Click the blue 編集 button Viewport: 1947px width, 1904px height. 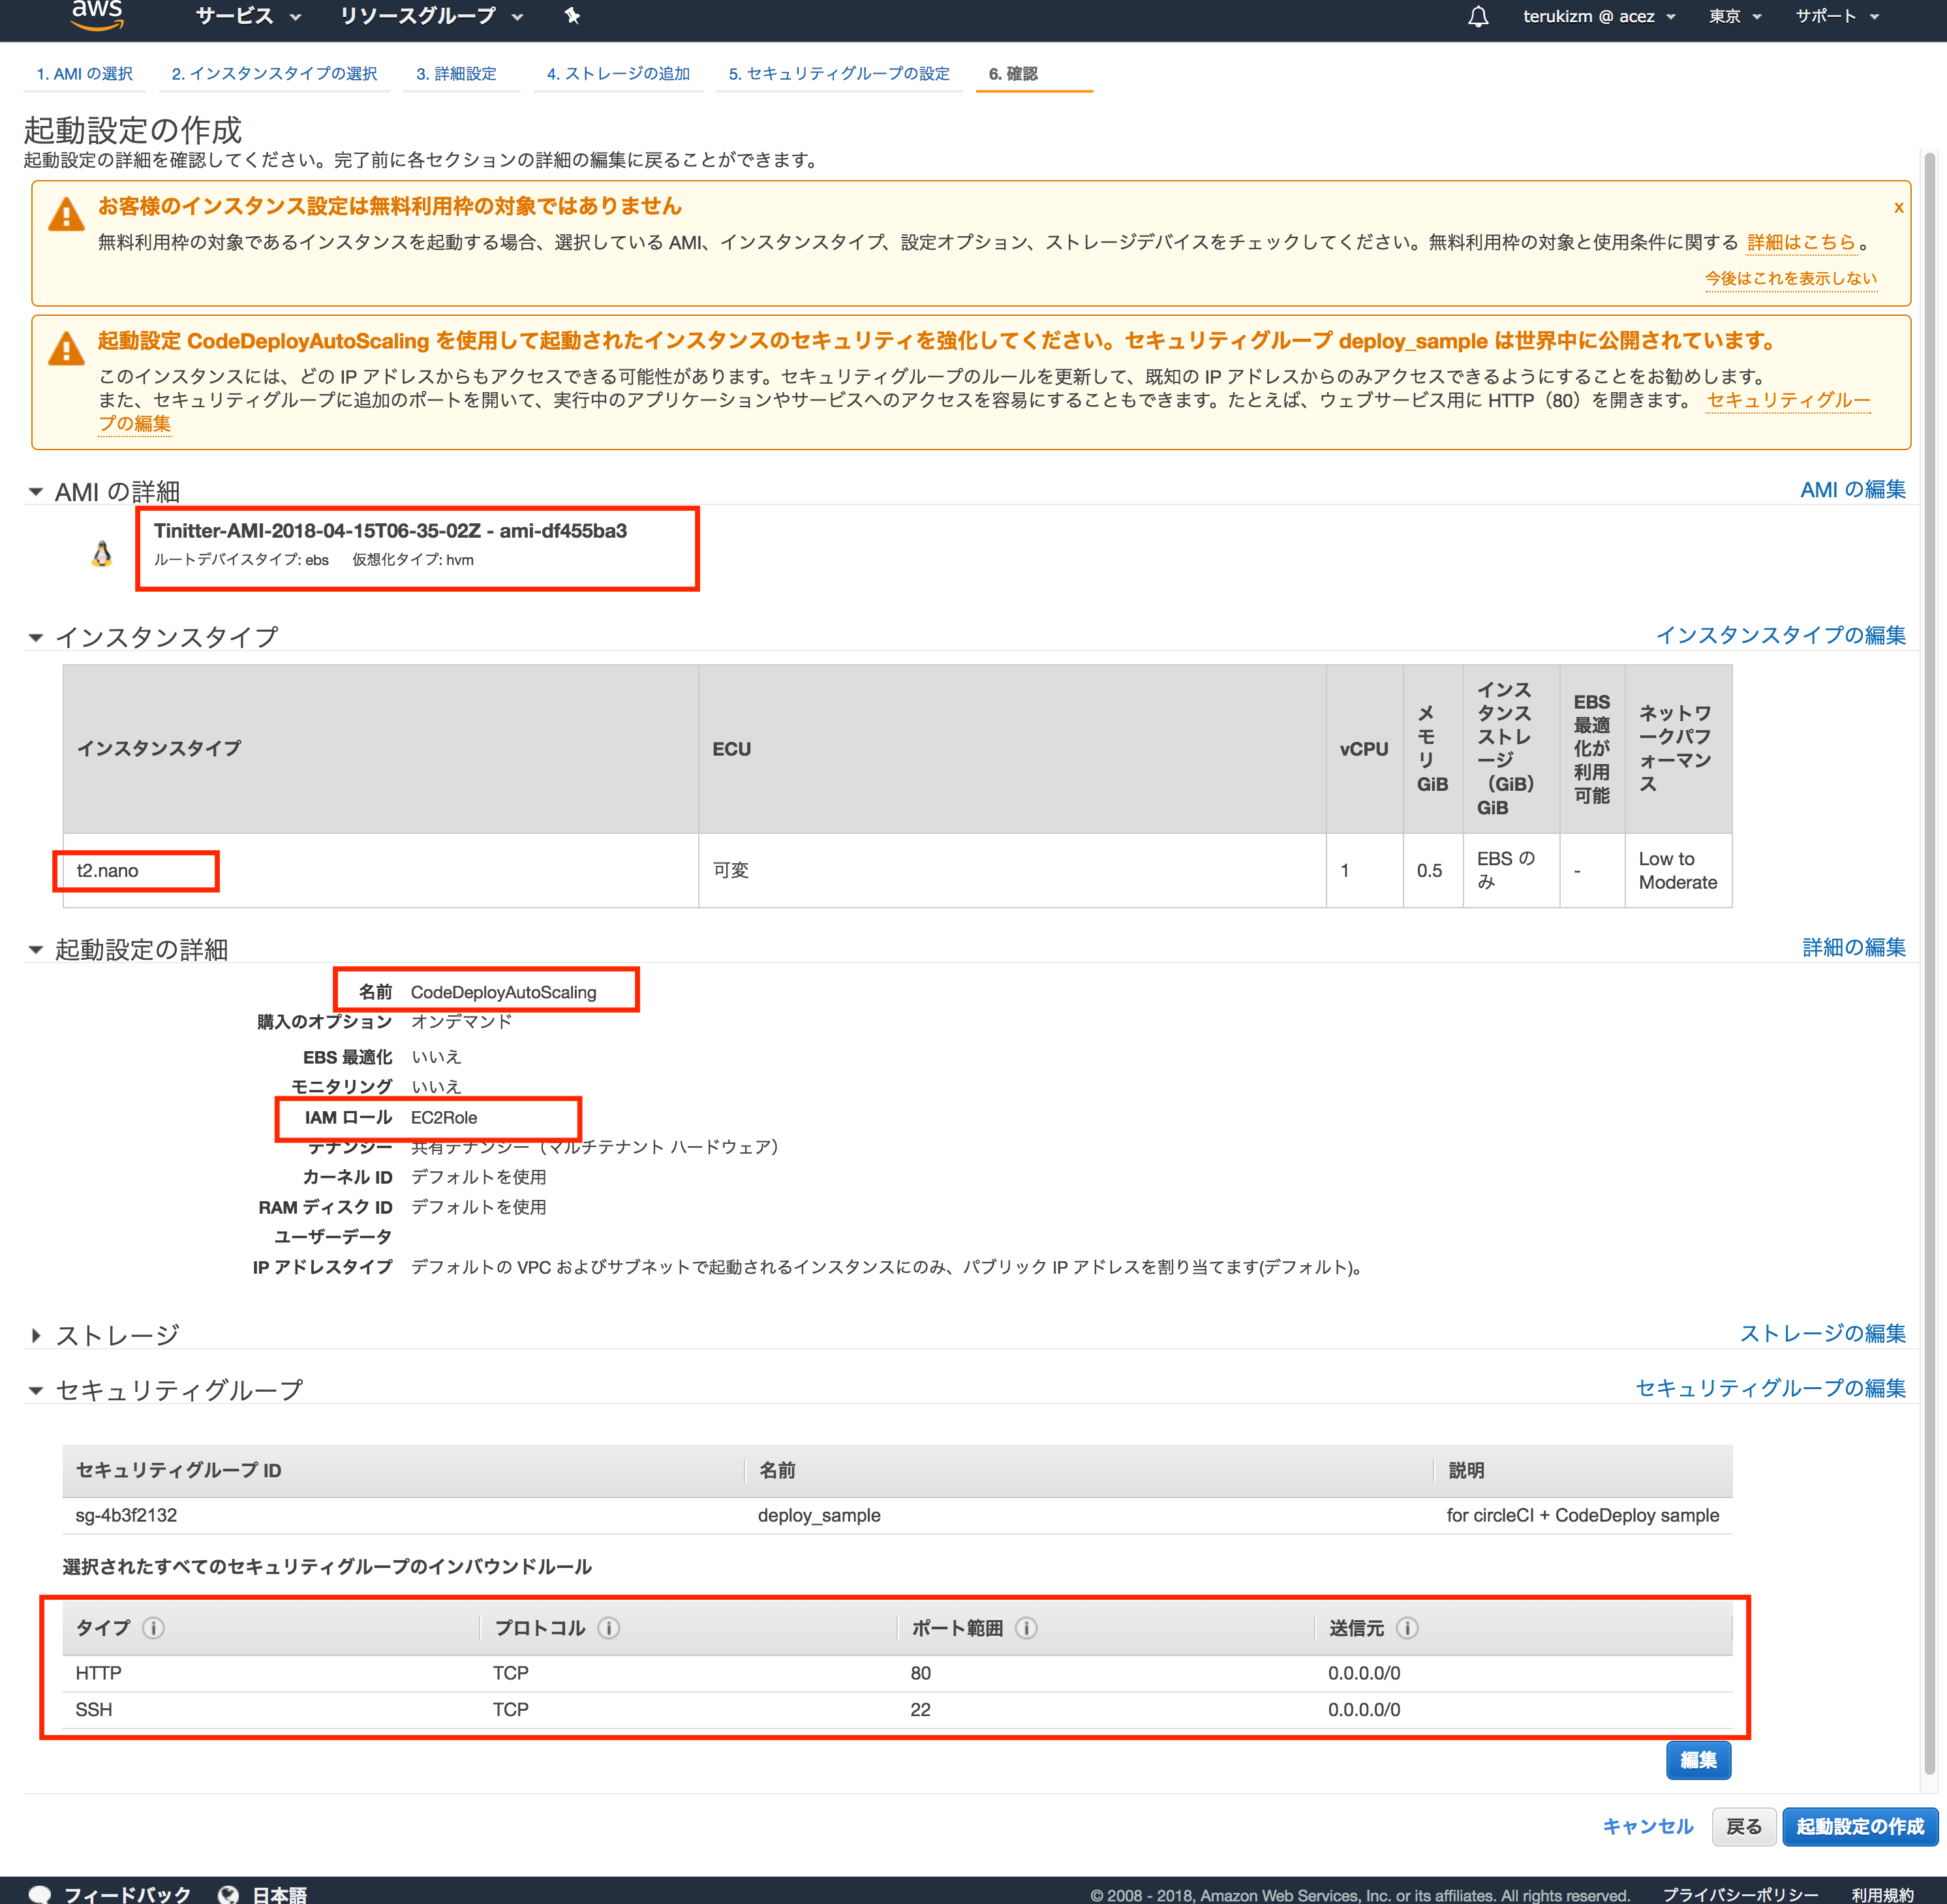(1698, 1760)
